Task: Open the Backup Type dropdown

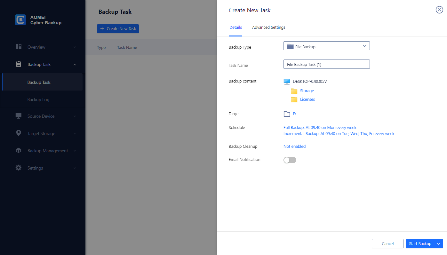Action: [326, 46]
